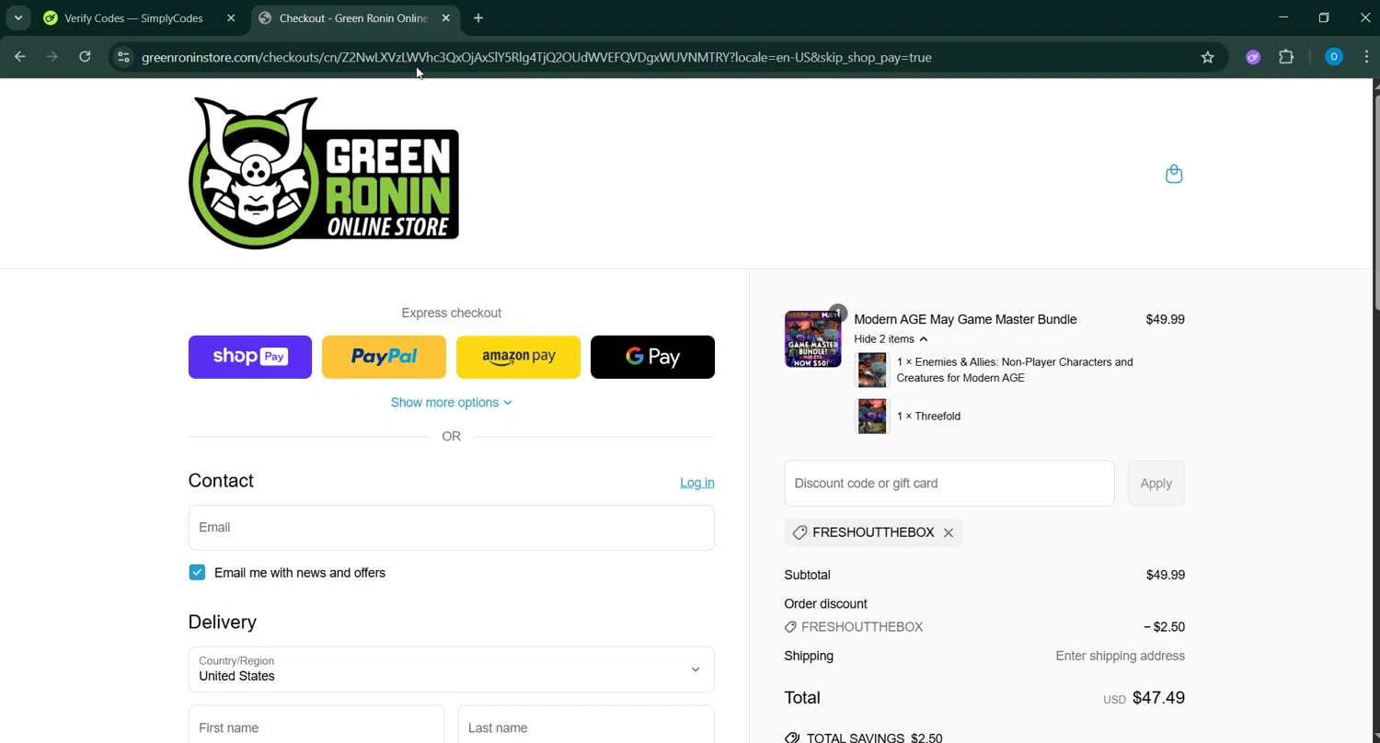Close the Verify Codes SimplyCodes tab
The width and height of the screenshot is (1380, 743).
[x=231, y=17]
